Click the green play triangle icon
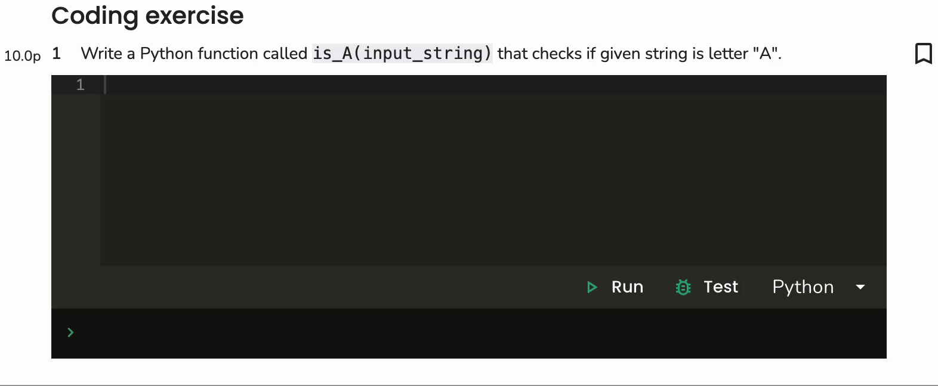The width and height of the screenshot is (938, 386). click(x=592, y=287)
